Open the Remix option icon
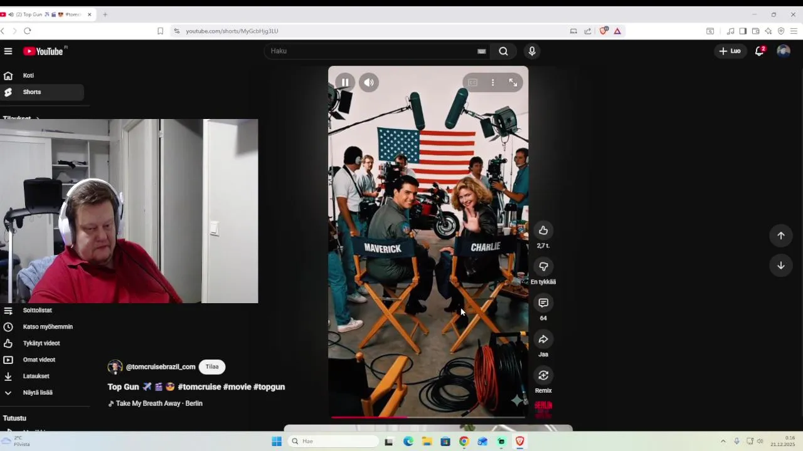This screenshot has width=803, height=451. point(543,375)
